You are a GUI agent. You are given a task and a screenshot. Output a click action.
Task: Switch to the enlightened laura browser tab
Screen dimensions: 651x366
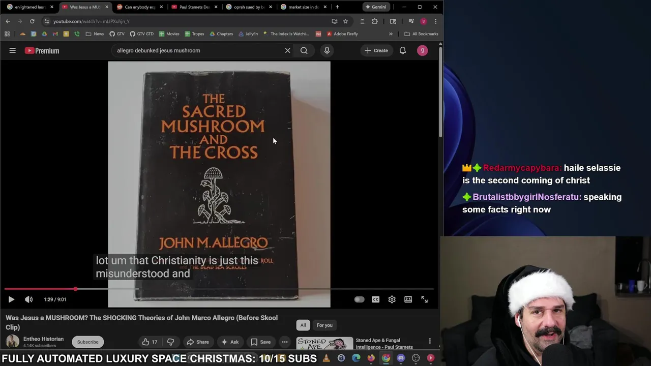click(30, 7)
